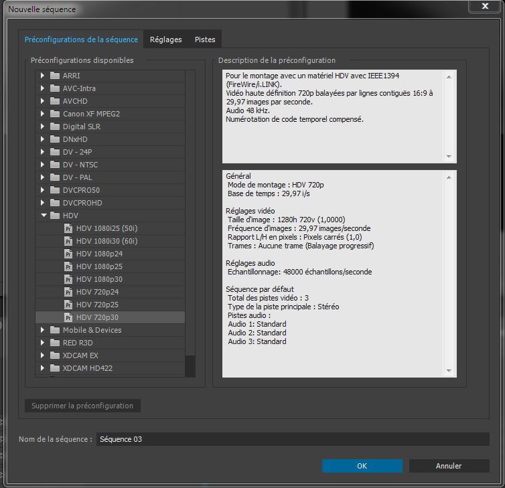Select the HDV 1080i30 (60i) preset icon
505x488 pixels.
pos(68,241)
